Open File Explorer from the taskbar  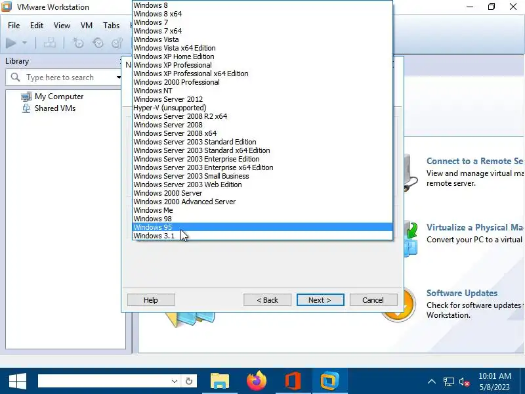[x=220, y=381]
